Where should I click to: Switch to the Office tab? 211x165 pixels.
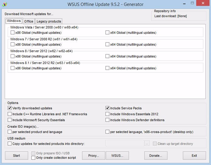pyautogui.click(x=29, y=21)
